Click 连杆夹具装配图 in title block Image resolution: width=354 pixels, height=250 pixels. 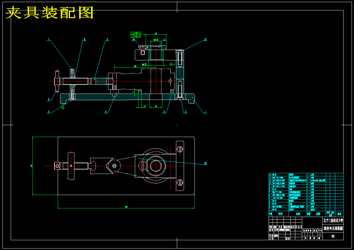tap(333, 228)
